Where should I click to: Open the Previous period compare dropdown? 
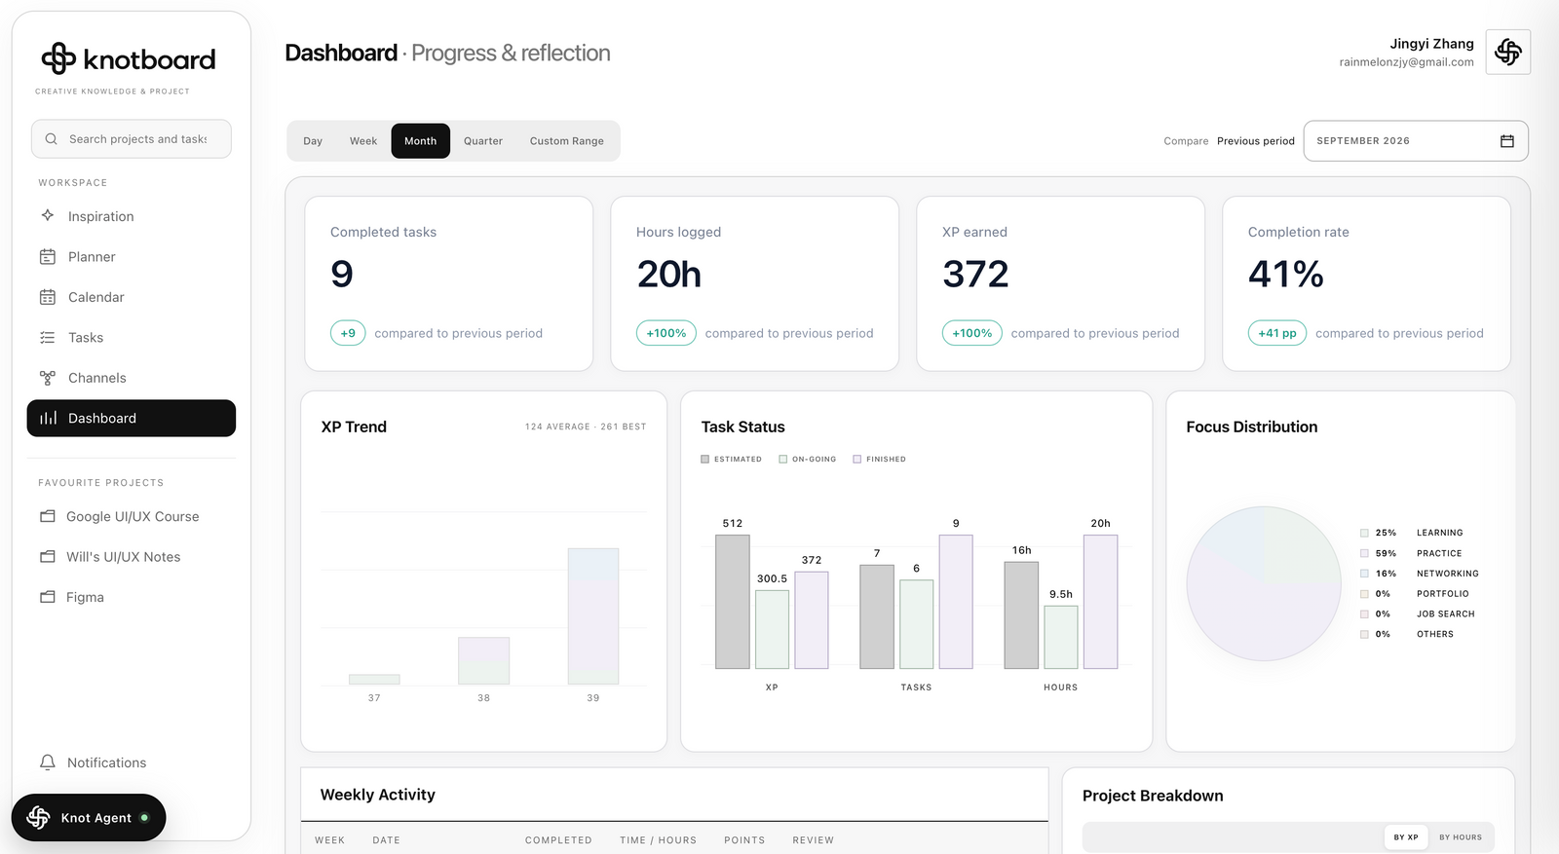click(x=1255, y=141)
